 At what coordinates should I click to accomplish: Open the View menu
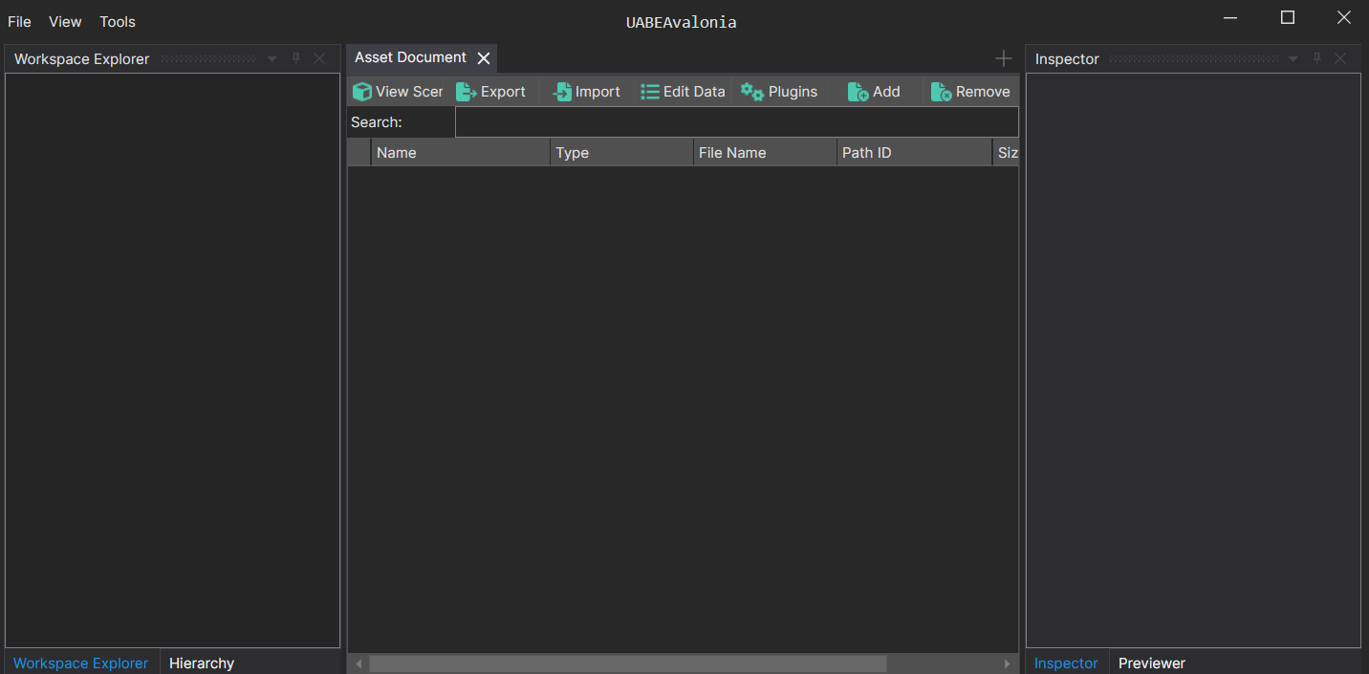click(65, 21)
